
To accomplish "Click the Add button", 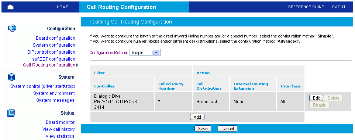I will point(197,117).
